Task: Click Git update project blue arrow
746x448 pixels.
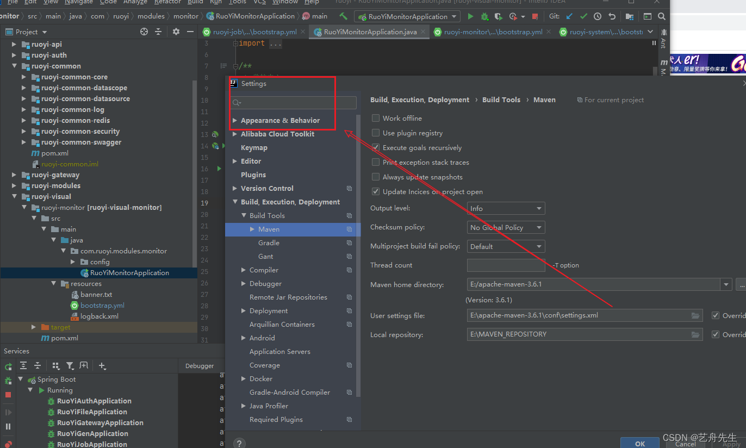Action: 569,16
